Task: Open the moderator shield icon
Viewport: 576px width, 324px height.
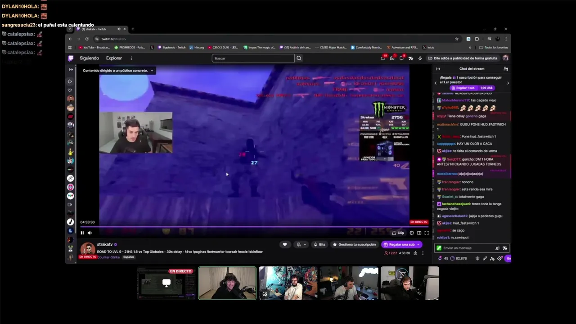Action: [x=477, y=258]
